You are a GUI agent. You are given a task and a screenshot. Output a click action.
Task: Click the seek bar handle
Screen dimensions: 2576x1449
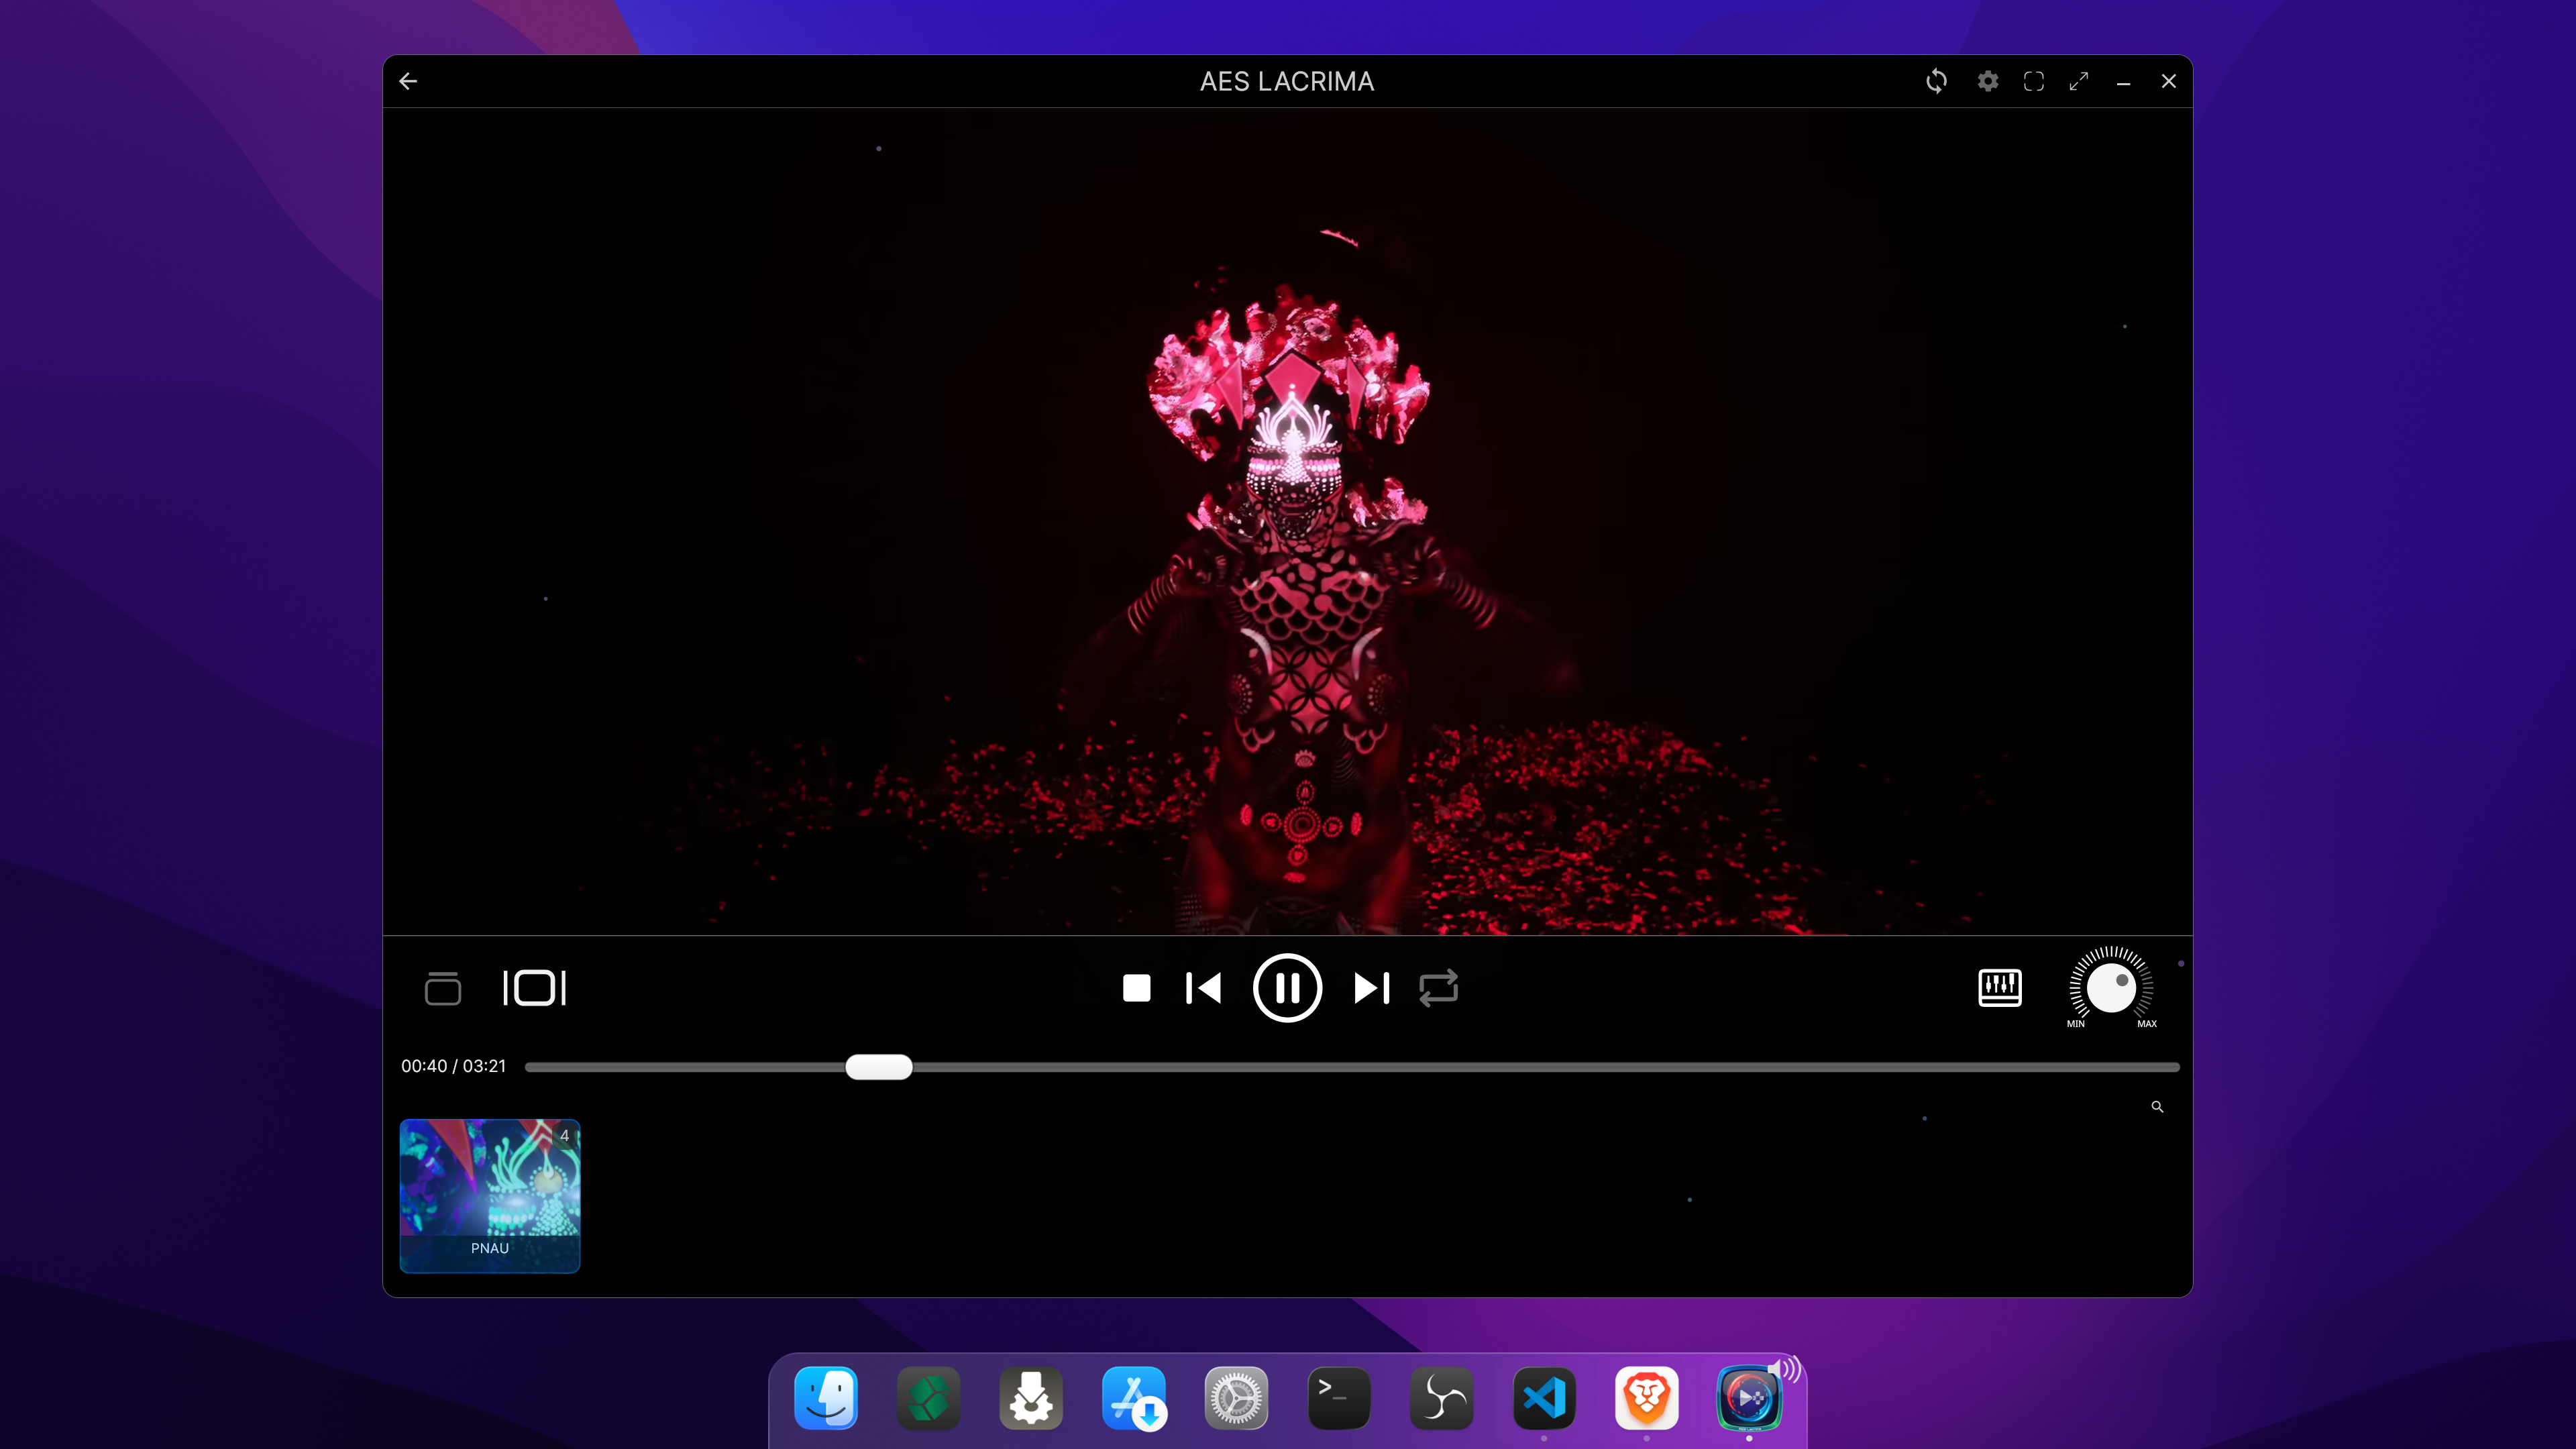click(879, 1067)
